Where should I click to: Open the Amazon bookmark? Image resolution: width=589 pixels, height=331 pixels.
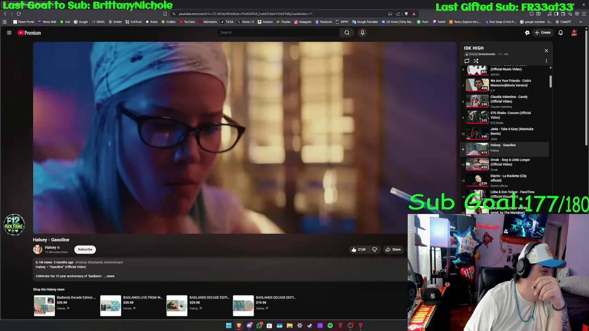(x=265, y=22)
